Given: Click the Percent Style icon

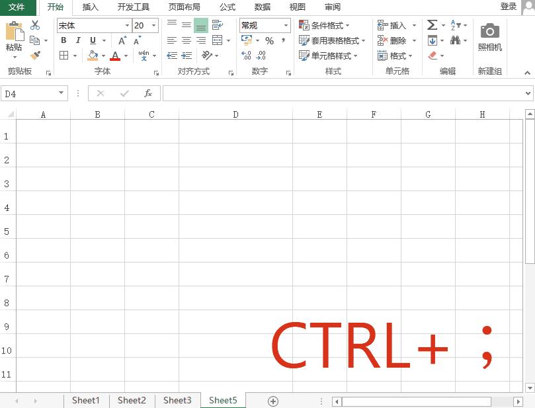Looking at the screenshot, I should [x=268, y=40].
